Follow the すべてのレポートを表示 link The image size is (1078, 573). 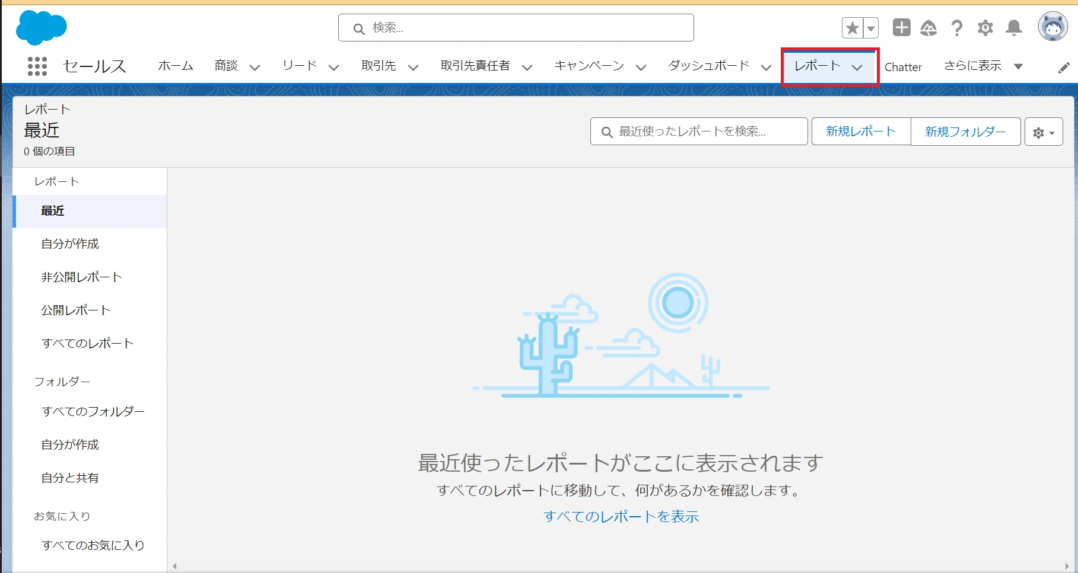click(x=621, y=517)
